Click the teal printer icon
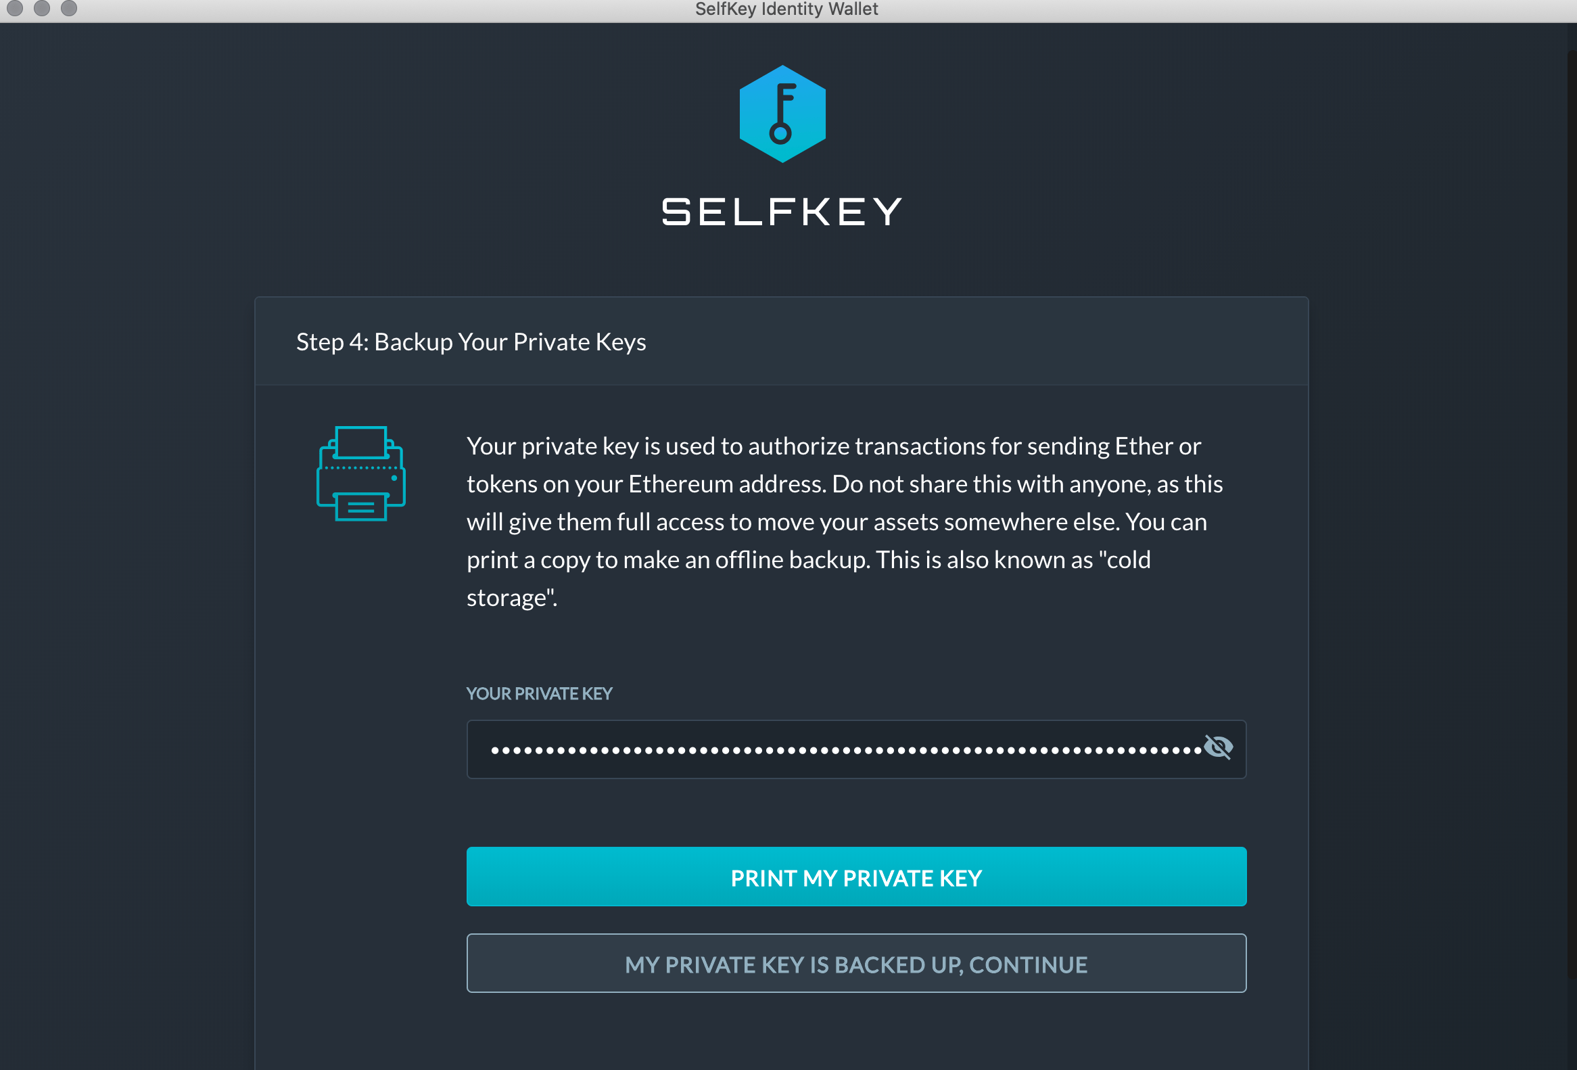Screen dimensions: 1577x1070 click(361, 473)
